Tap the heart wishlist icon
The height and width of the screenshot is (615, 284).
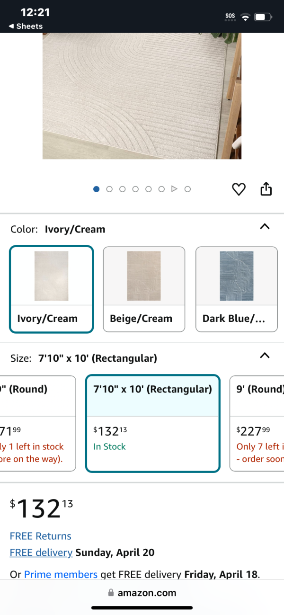click(239, 189)
